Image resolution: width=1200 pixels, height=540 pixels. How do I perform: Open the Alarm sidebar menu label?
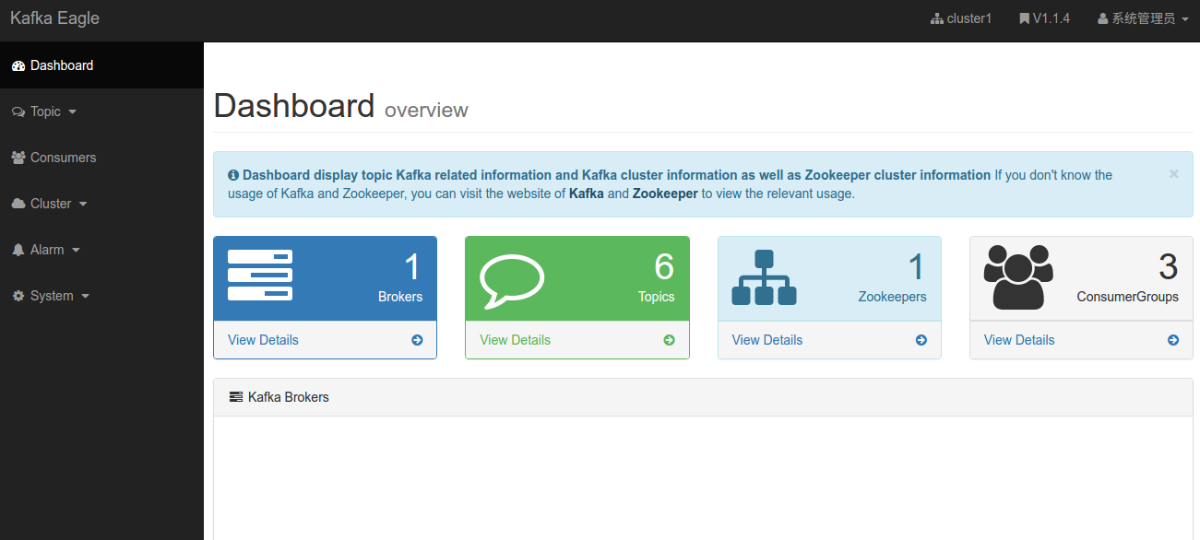[47, 250]
